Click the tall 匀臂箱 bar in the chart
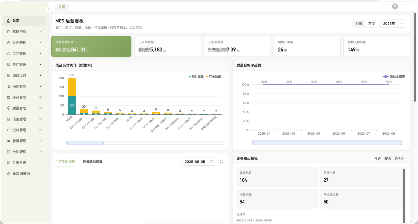The height and width of the screenshot is (224, 418). coord(72,96)
